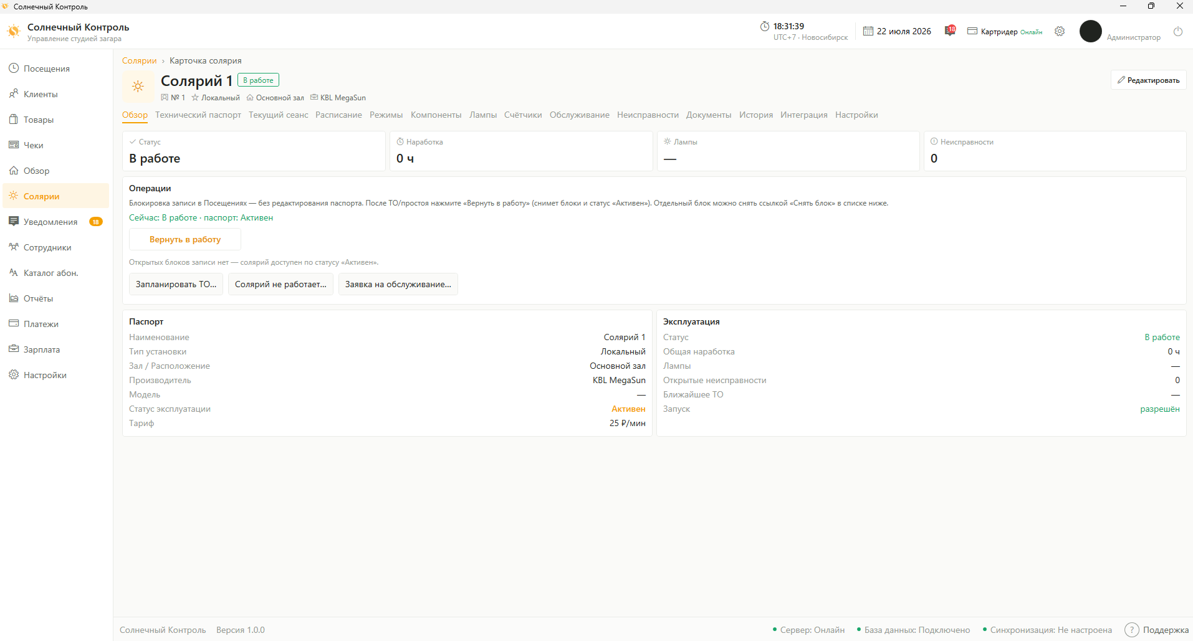This screenshot has width=1193, height=641.
Task: Click the notification bell with red badge
Action: point(950,31)
